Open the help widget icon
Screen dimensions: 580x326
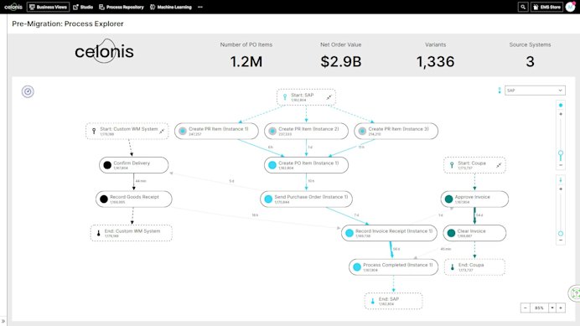[575, 293]
